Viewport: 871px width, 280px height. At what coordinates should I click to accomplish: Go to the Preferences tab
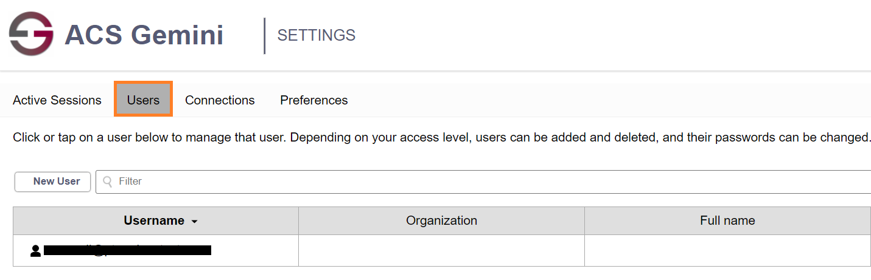[x=314, y=100]
